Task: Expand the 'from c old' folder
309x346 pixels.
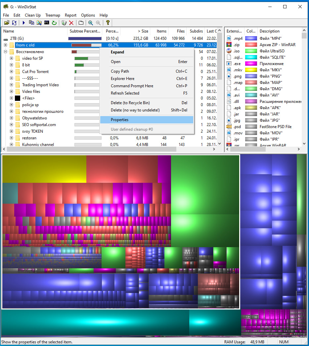Action: (5, 45)
